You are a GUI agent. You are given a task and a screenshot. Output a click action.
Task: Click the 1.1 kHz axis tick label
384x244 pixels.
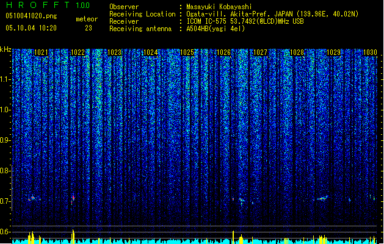click(5, 79)
